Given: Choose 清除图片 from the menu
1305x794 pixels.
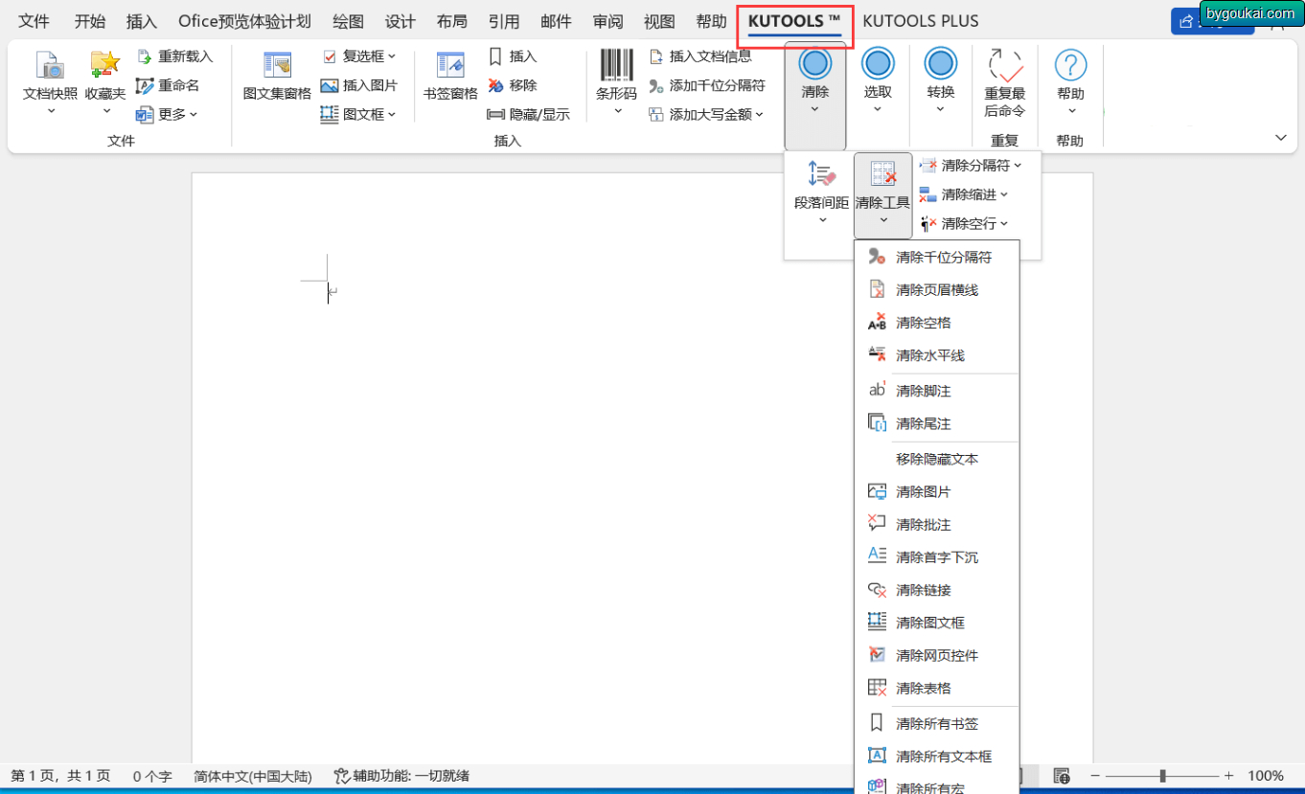Looking at the screenshot, I should point(936,491).
